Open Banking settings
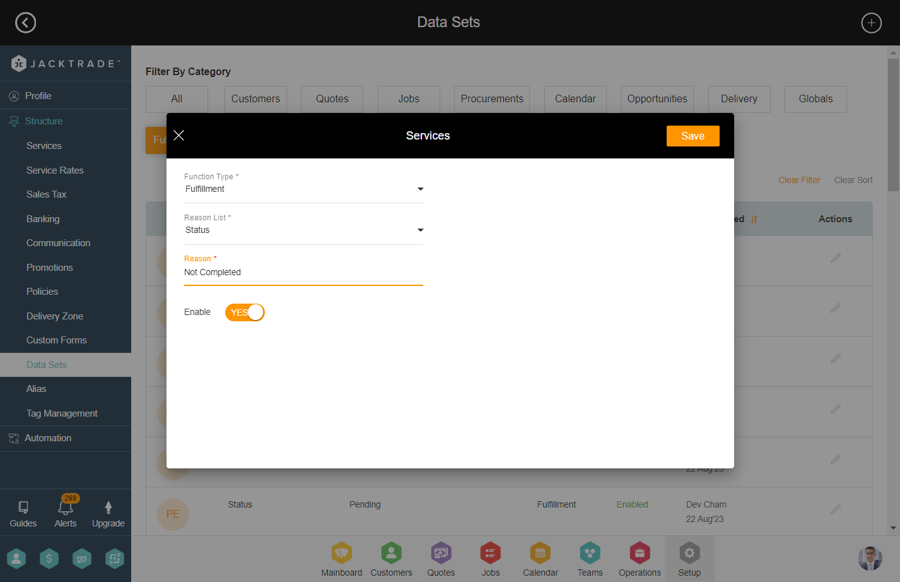Screen dimensions: 900x582 pos(43,219)
